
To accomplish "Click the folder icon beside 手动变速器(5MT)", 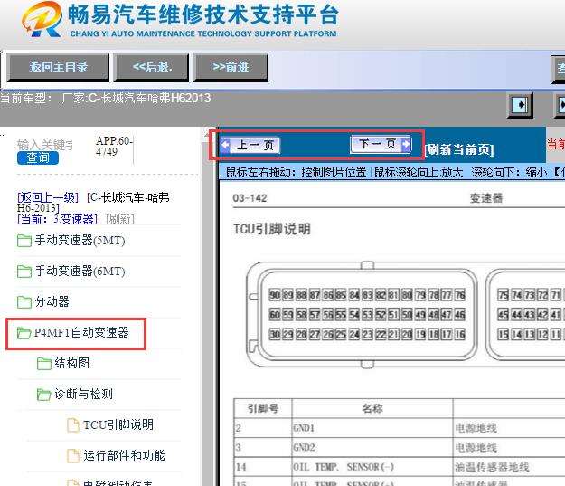I will [24, 241].
